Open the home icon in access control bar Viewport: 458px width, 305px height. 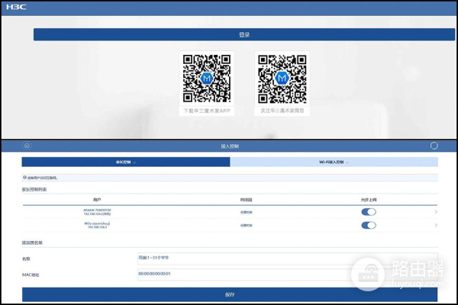27,146
